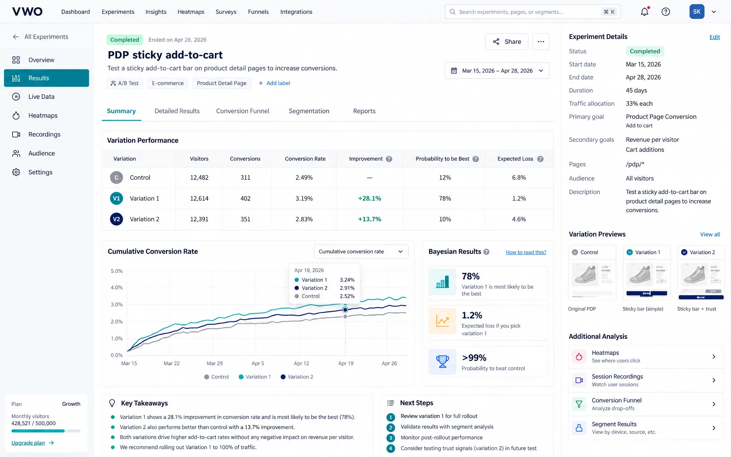Image resolution: width=731 pixels, height=457 pixels.
Task: Click the Probability to be Best help icon
Action: [x=476, y=159]
